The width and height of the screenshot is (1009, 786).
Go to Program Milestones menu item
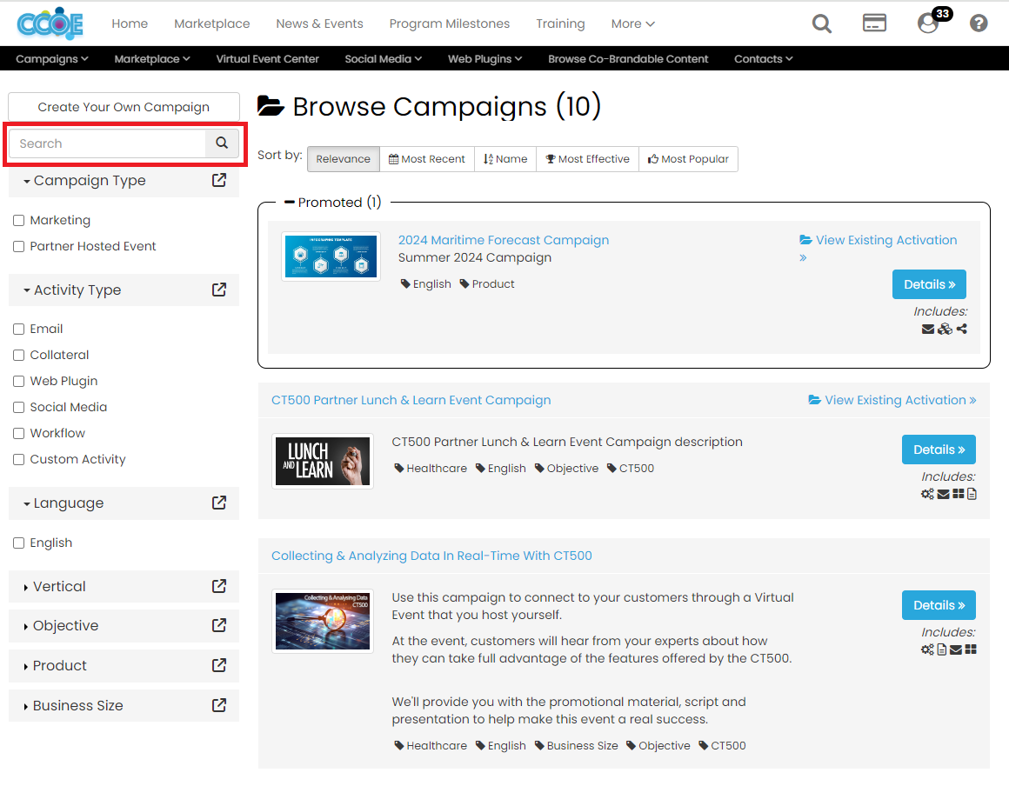click(x=450, y=23)
